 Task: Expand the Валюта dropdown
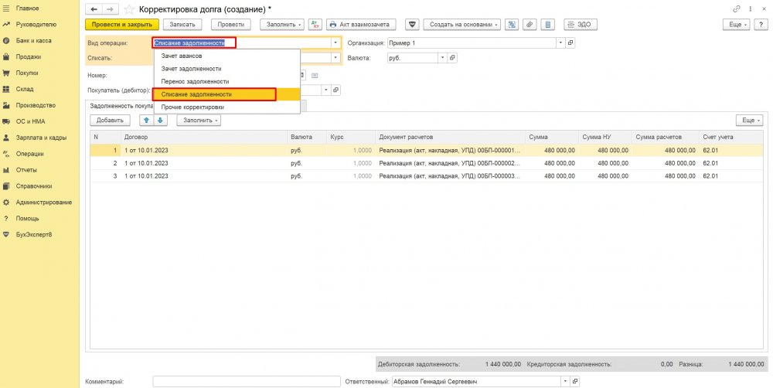coord(442,58)
